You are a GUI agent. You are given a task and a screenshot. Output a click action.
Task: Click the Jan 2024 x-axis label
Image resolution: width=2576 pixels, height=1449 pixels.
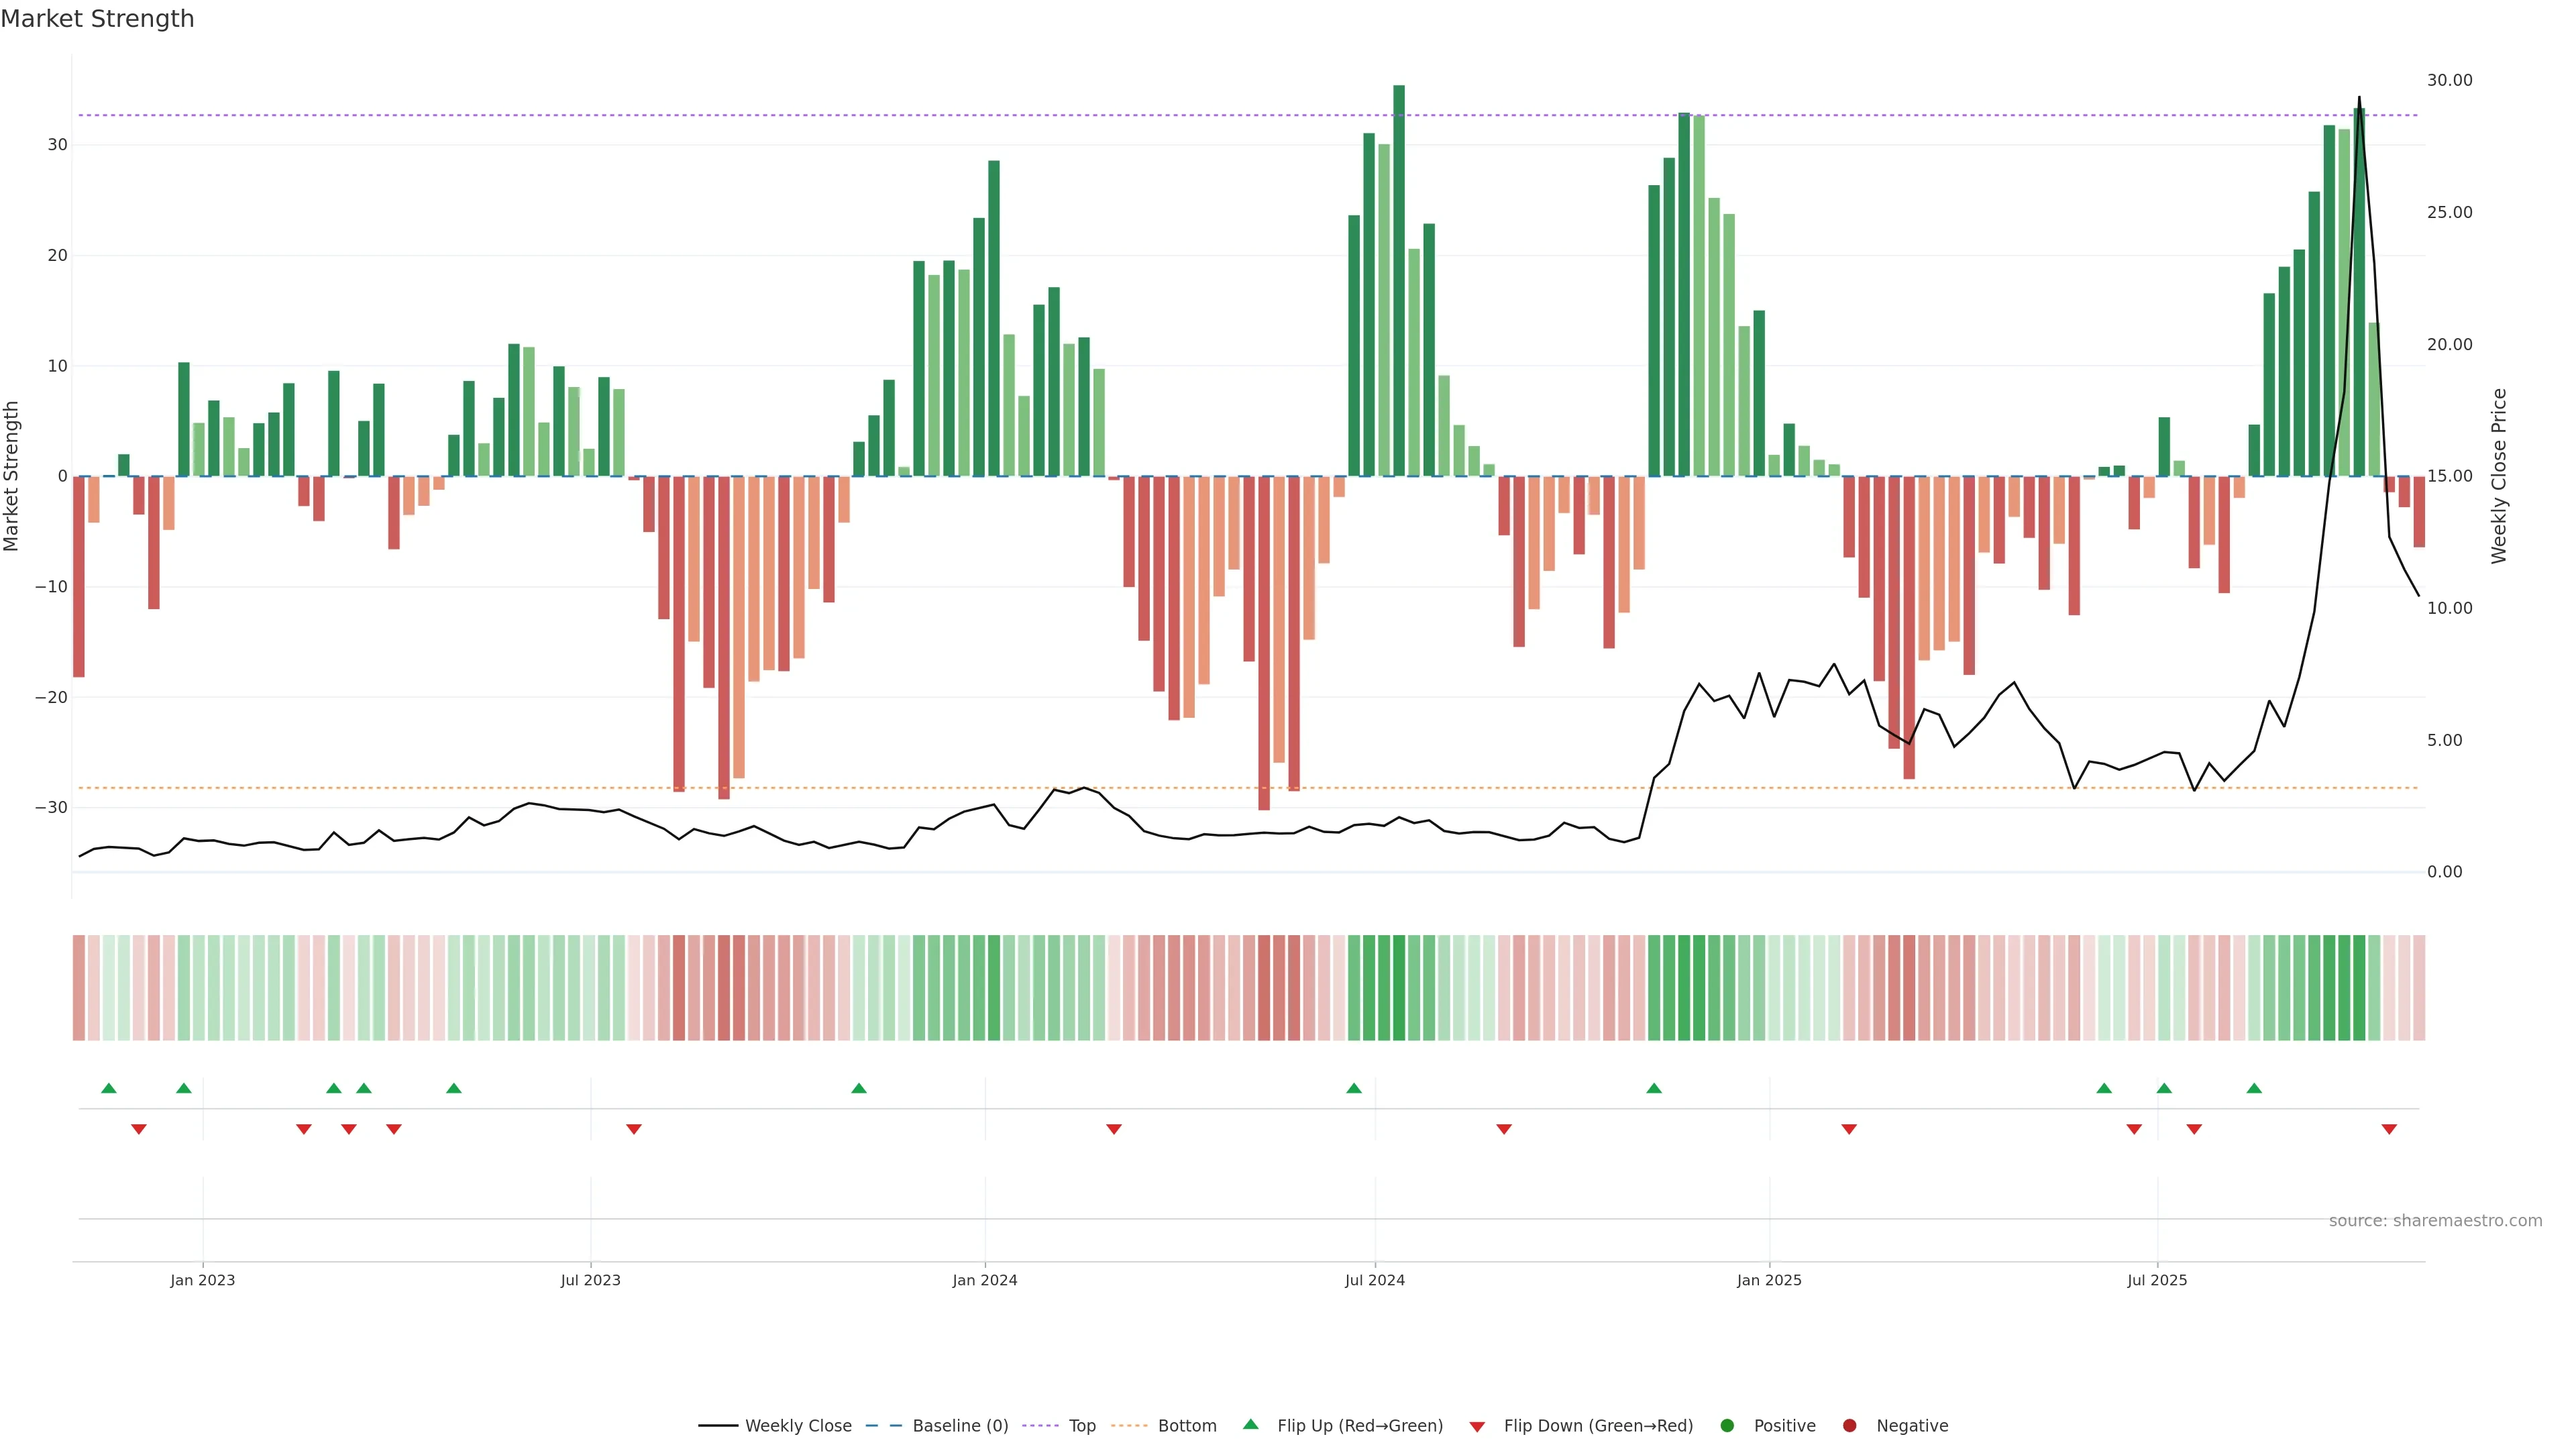(x=985, y=1280)
